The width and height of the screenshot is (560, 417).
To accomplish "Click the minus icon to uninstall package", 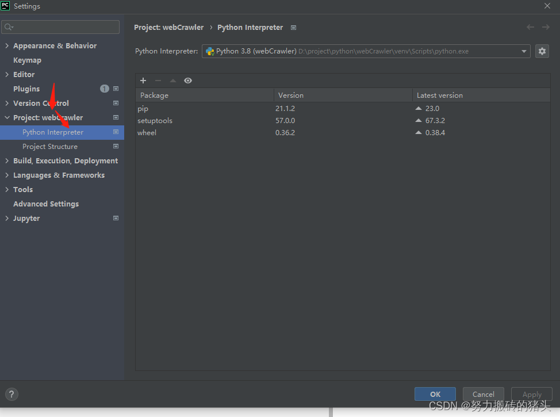I will [x=158, y=81].
